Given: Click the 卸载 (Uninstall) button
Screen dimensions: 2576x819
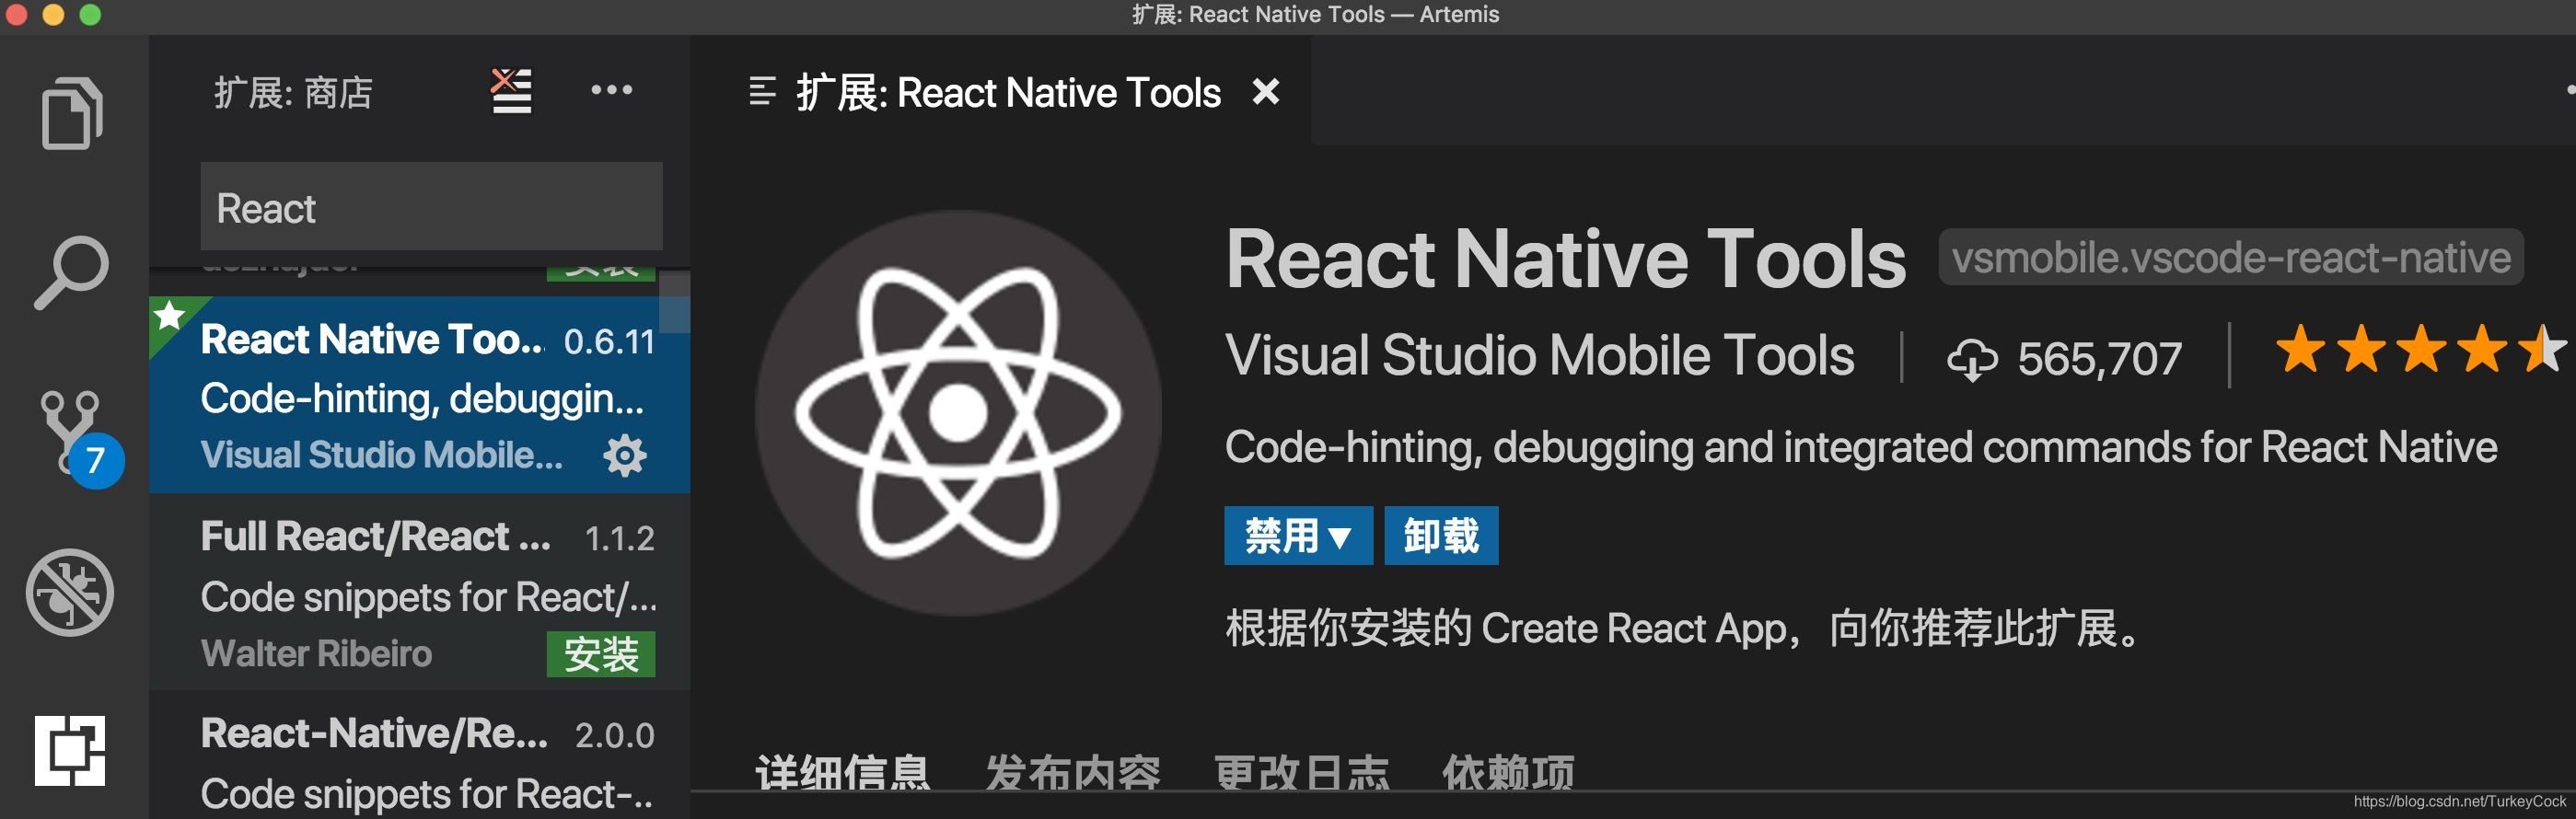Looking at the screenshot, I should tap(1441, 536).
